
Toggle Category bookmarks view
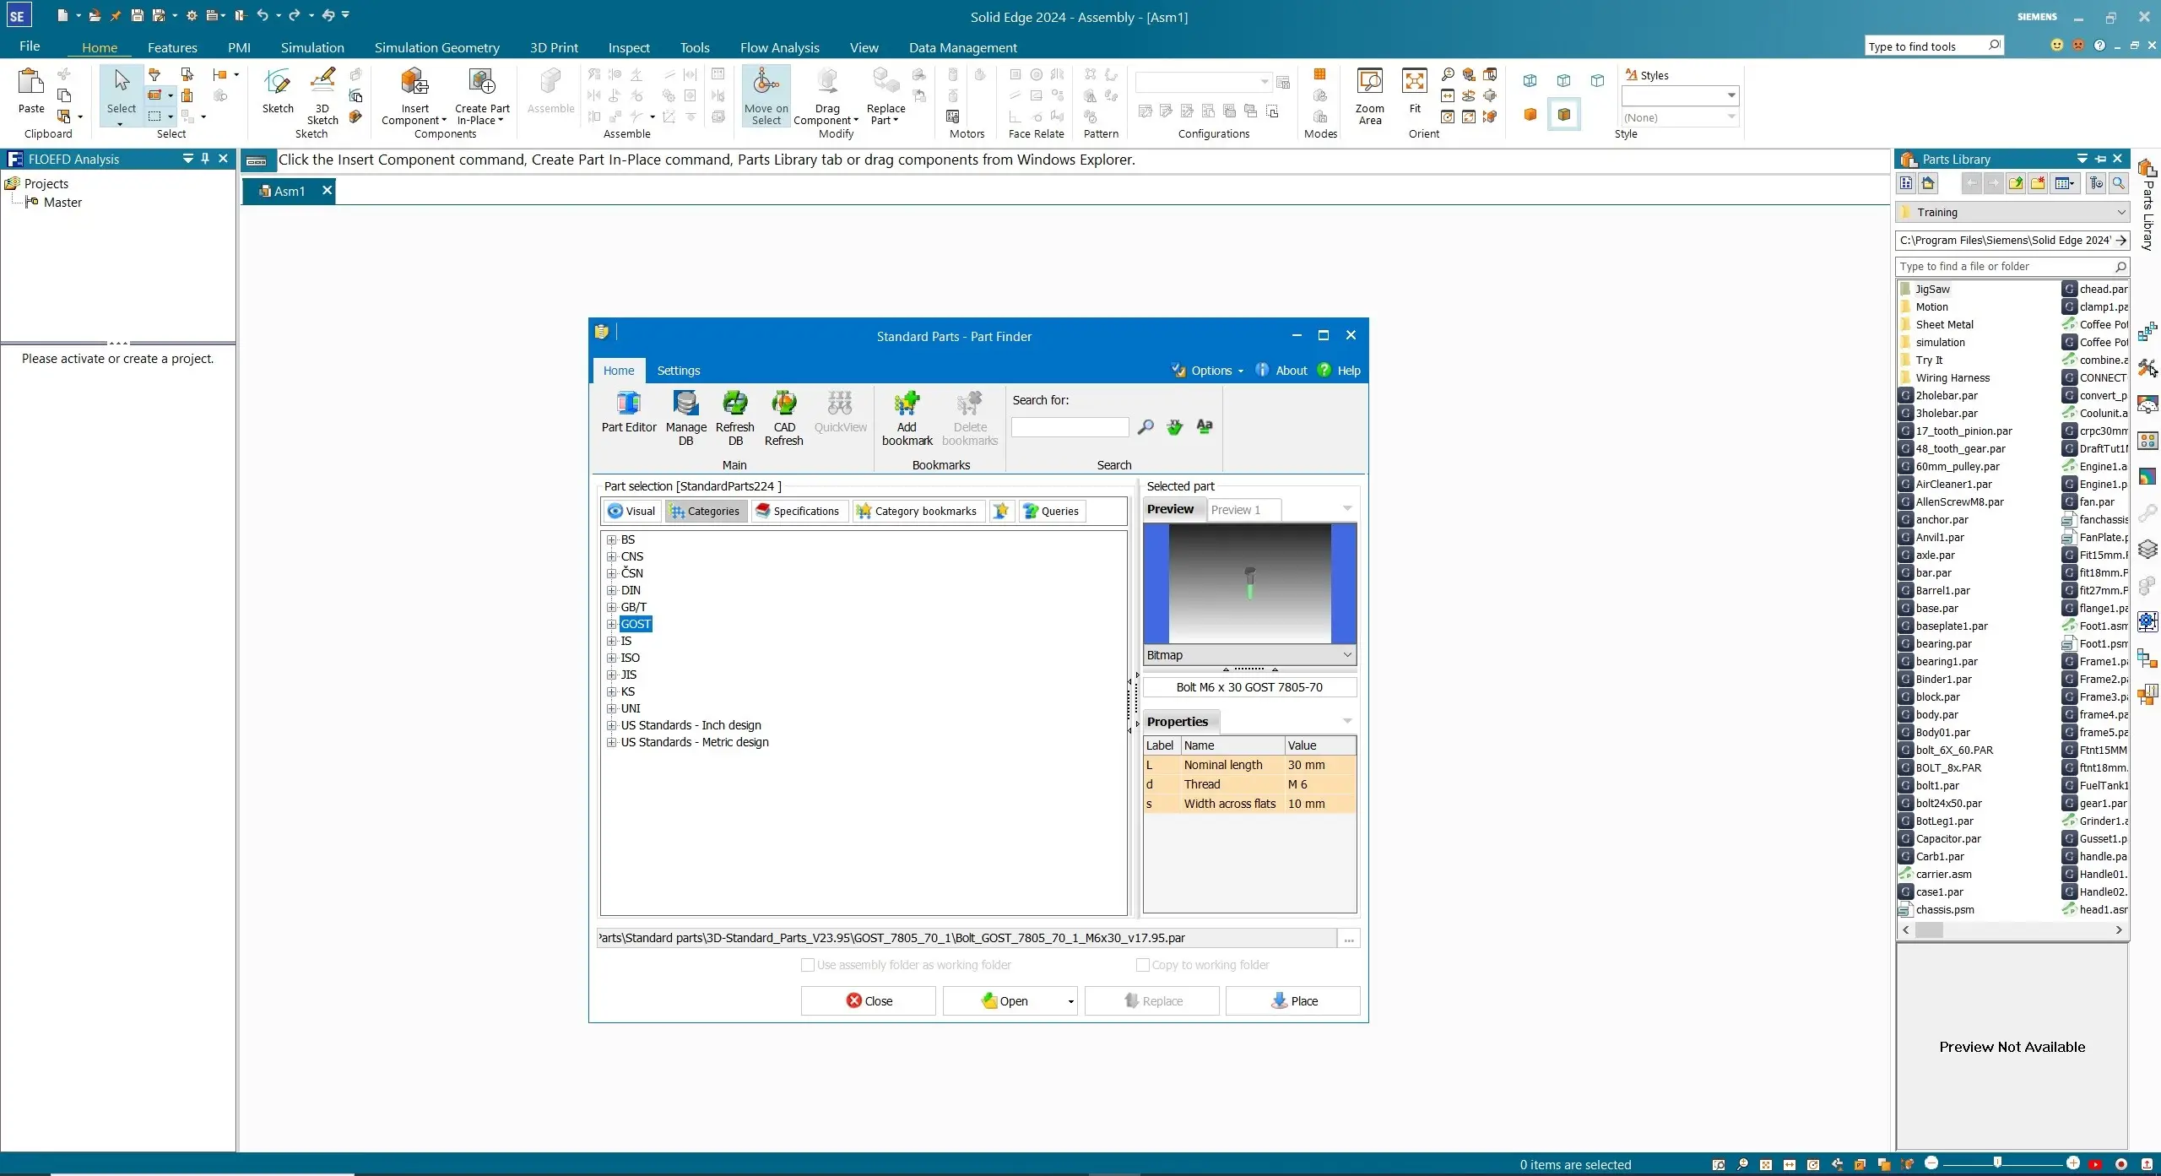pos(918,511)
